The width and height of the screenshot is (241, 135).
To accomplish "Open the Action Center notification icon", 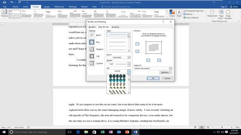I will (226, 132).
